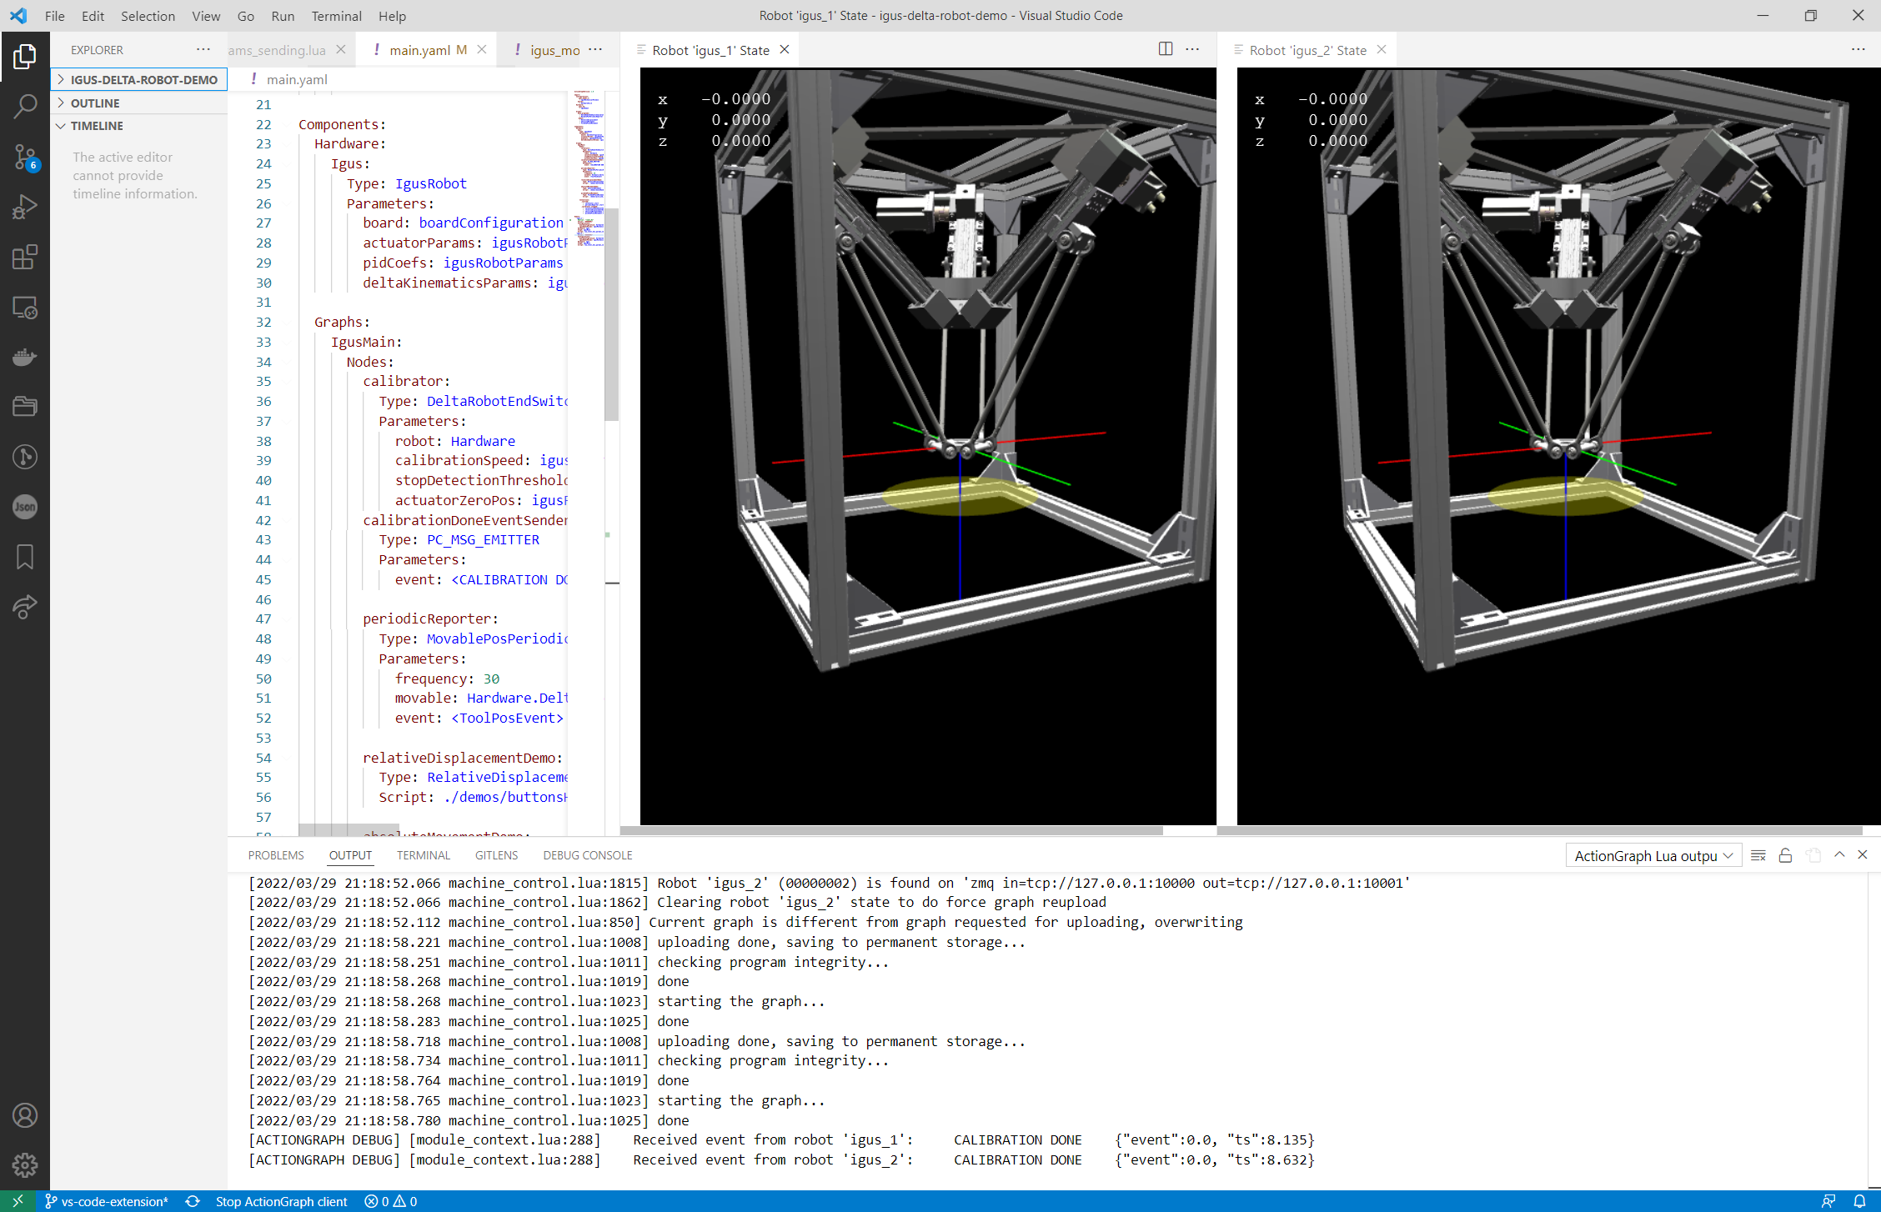This screenshot has width=1881, height=1212.
Task: Switch to the TERMINAL panel tab
Action: (x=424, y=855)
